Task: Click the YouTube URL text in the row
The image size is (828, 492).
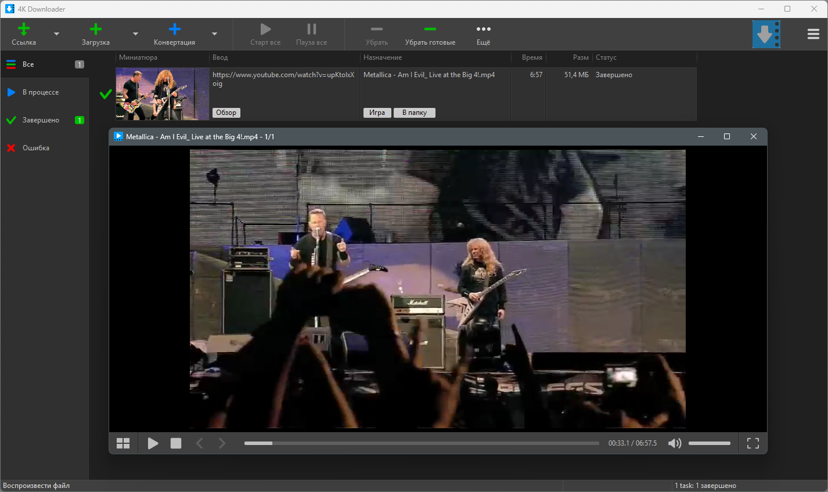Action: pyautogui.click(x=283, y=79)
